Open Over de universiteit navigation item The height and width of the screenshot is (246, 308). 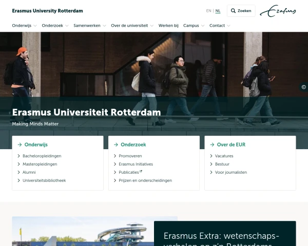tap(129, 26)
